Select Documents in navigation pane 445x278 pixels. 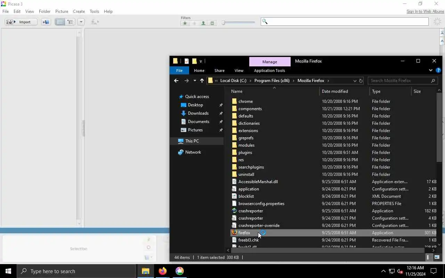[x=199, y=122]
